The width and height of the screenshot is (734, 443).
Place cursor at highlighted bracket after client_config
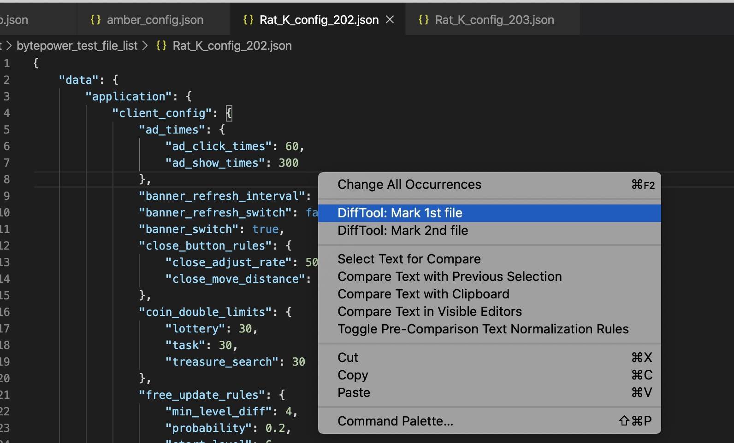(x=229, y=113)
